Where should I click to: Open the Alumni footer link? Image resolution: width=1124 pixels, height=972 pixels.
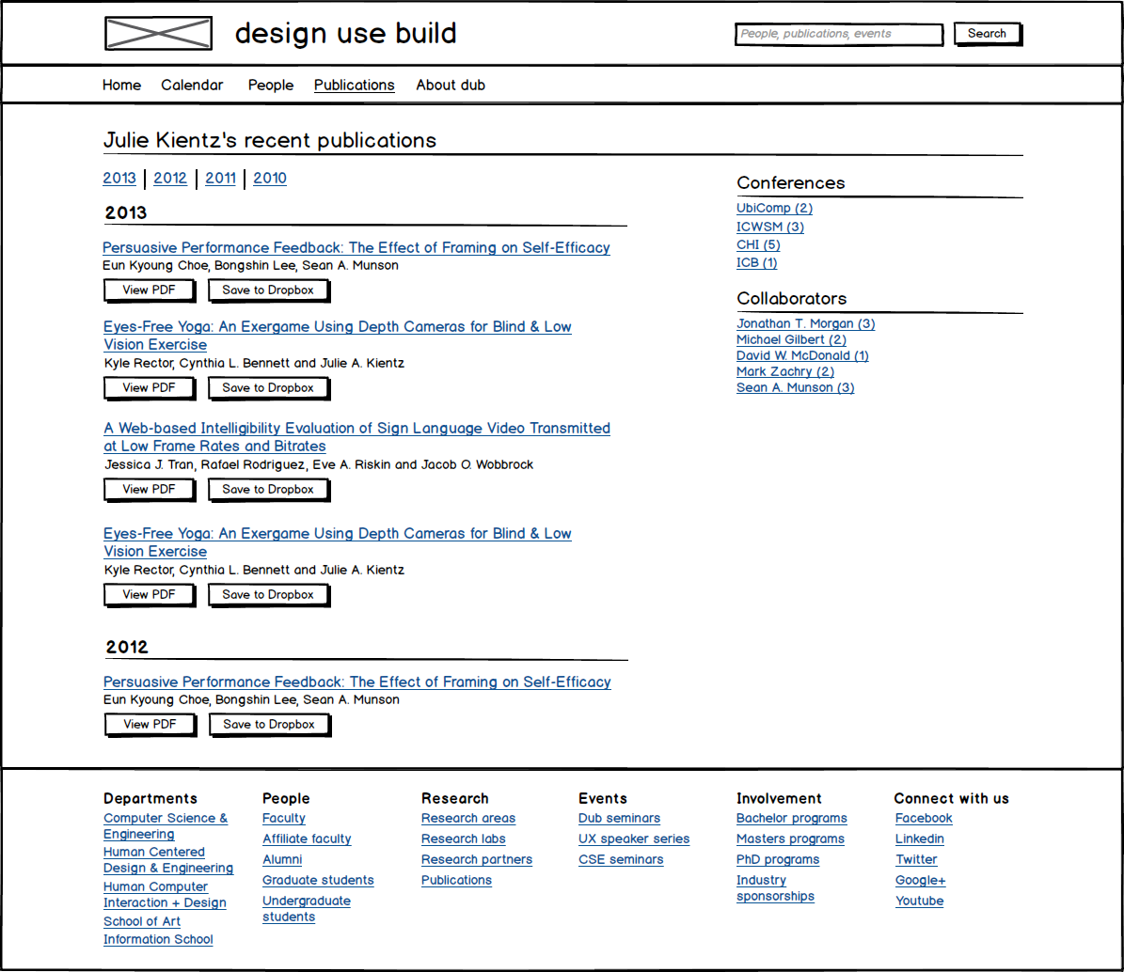pos(282,859)
